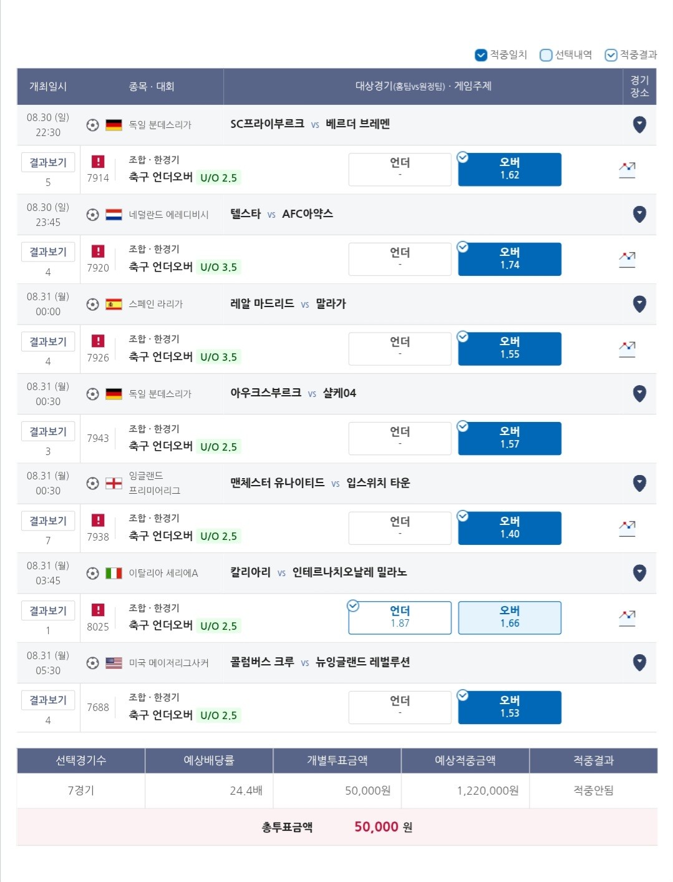Toggle the 적중결과 checkbox

(x=611, y=55)
